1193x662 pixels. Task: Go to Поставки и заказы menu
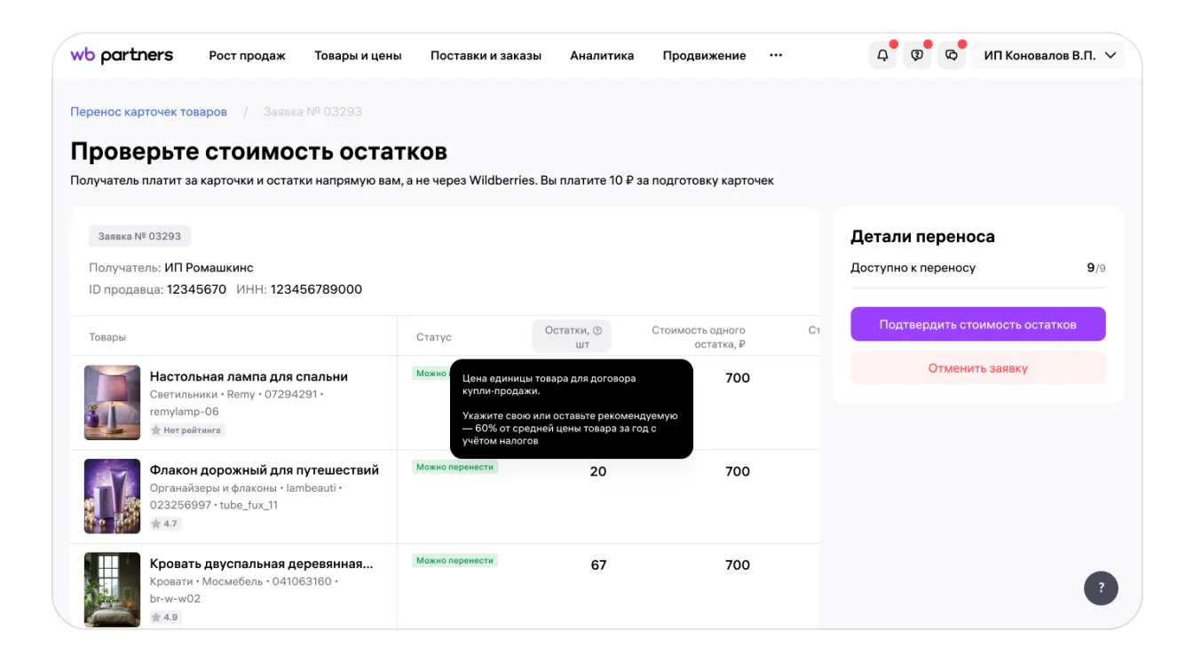[x=486, y=55]
